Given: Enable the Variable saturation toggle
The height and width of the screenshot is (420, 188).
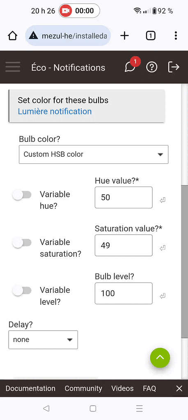Looking at the screenshot, I should coord(22,243).
